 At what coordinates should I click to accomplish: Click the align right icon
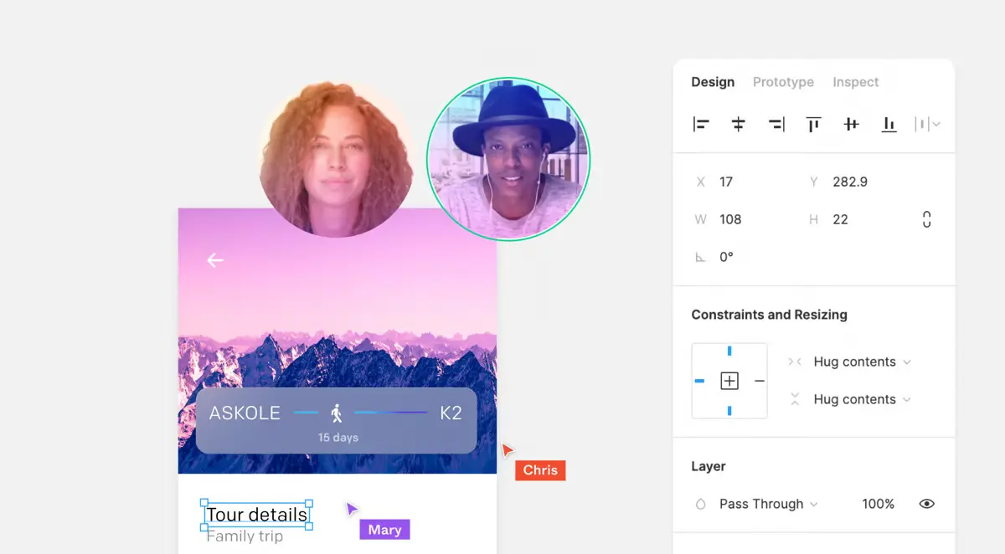[776, 125]
